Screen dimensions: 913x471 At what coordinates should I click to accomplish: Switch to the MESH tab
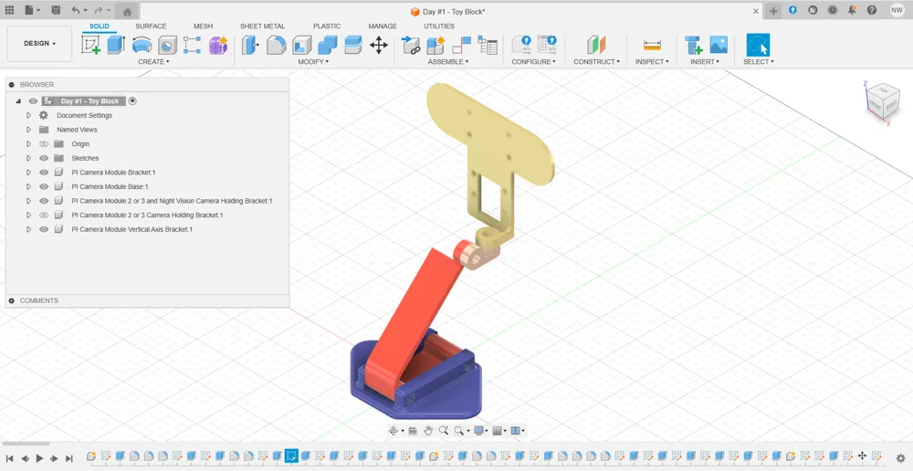point(204,26)
